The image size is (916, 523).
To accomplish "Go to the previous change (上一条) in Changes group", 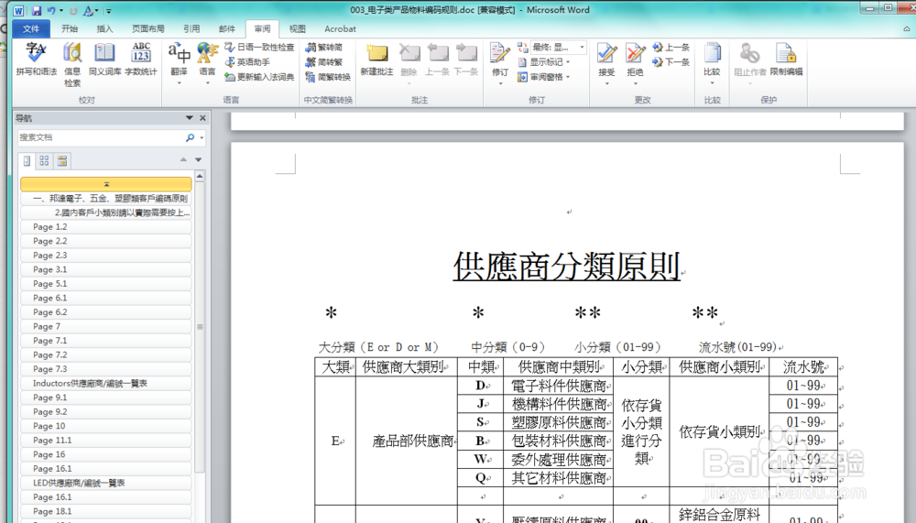I will (671, 47).
